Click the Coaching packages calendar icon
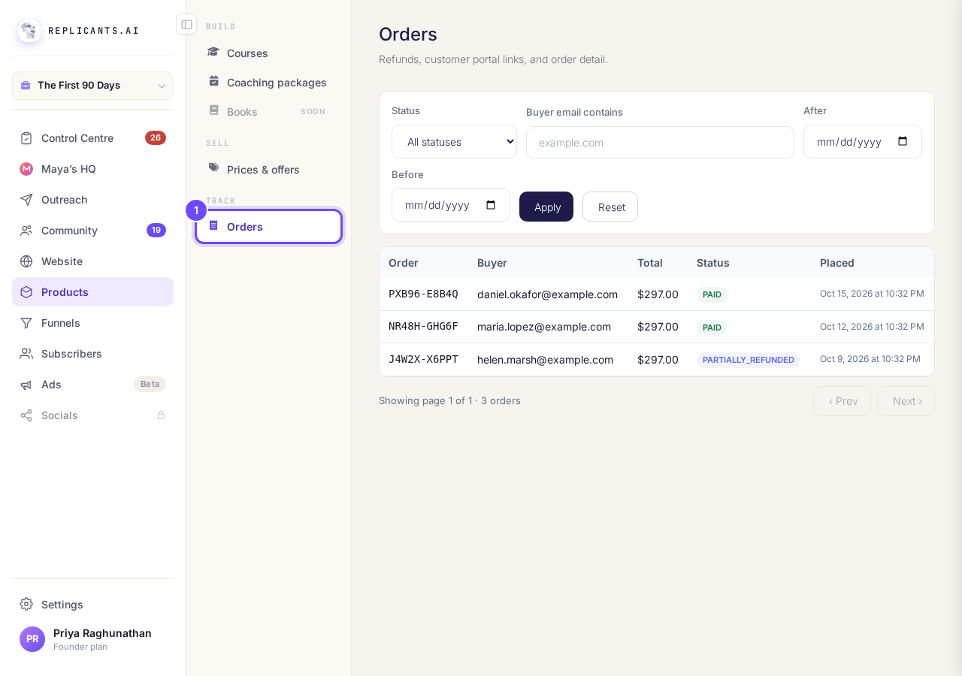This screenshot has width=962, height=676. [x=214, y=81]
